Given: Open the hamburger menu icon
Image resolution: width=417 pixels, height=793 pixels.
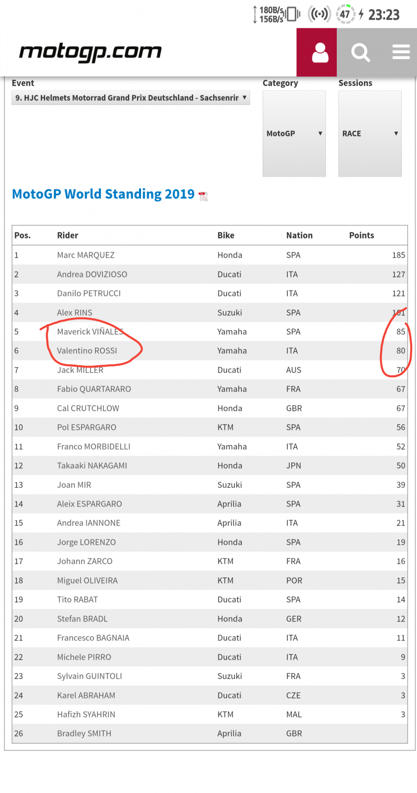Looking at the screenshot, I should (401, 52).
